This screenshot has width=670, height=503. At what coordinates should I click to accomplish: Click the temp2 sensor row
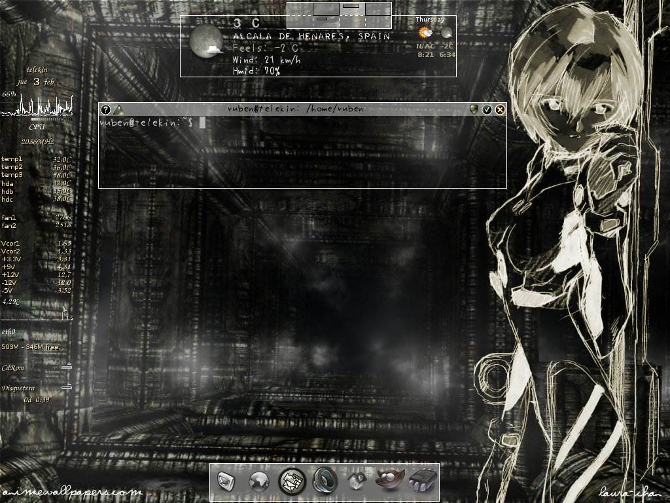coord(37,167)
